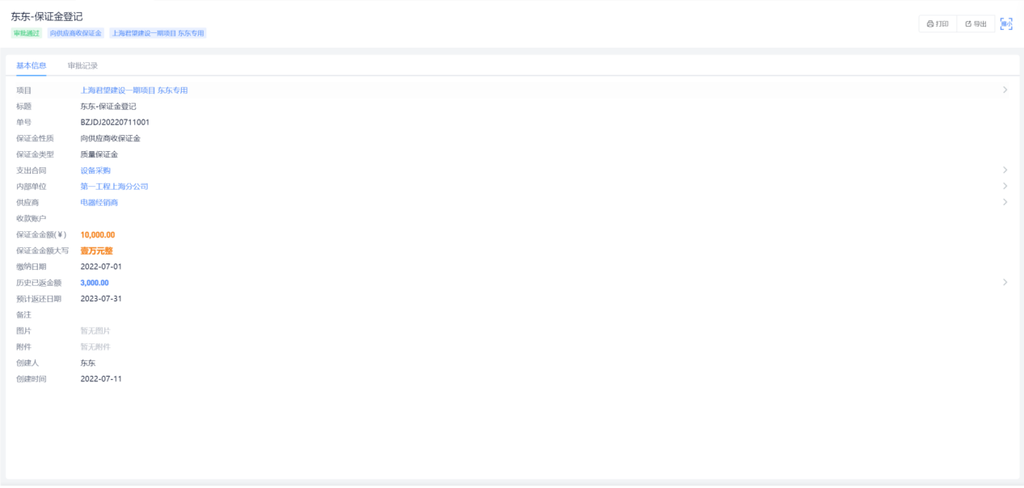Expand the 内部单位 row chevron
Viewport: 1024px width, 488px height.
[x=1005, y=186]
